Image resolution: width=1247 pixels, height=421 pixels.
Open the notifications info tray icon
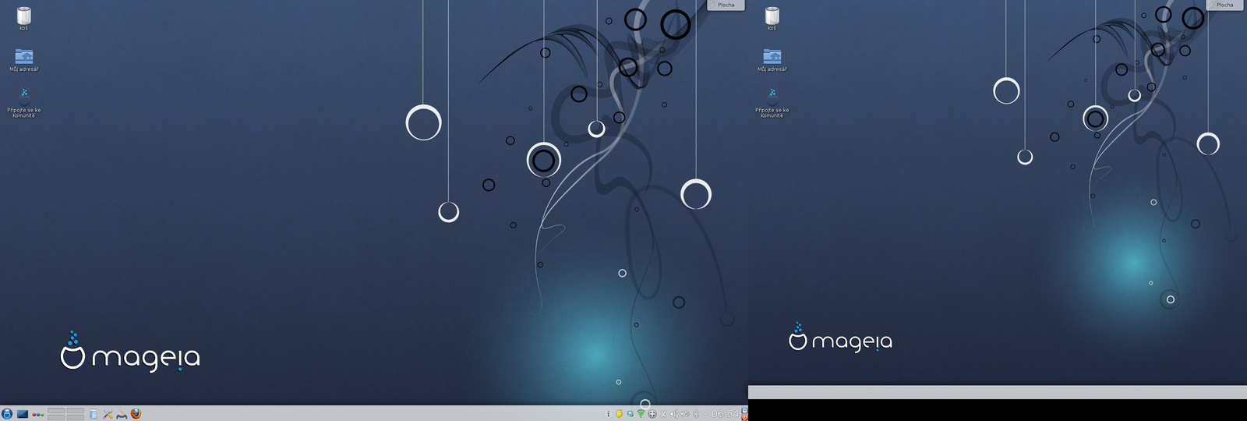pyautogui.click(x=609, y=414)
